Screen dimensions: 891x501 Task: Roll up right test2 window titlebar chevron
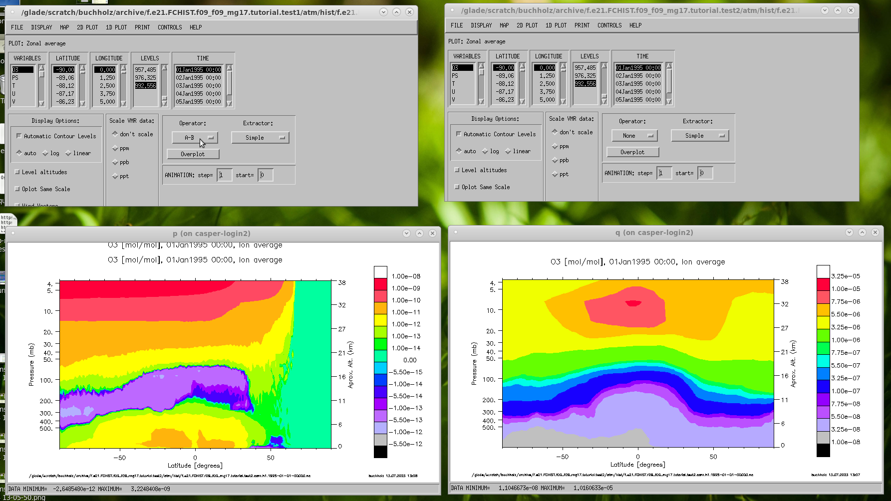(825, 10)
